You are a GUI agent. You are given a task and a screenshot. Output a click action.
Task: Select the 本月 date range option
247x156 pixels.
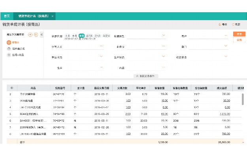pos(74,36)
